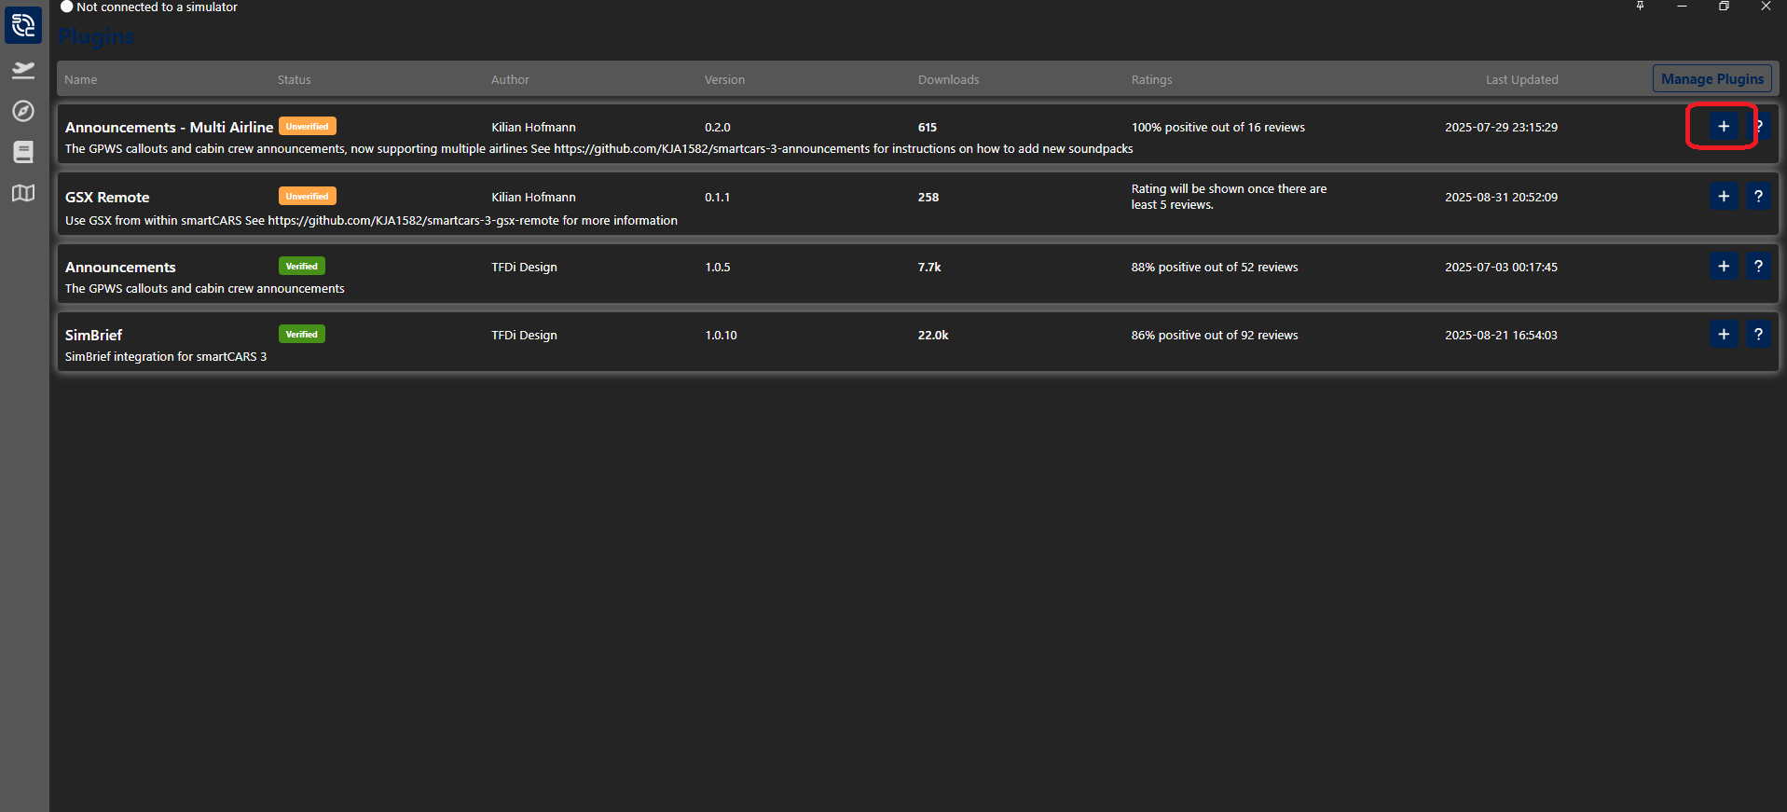Open the logbook icon in sidebar
1787x812 pixels.
[23, 152]
